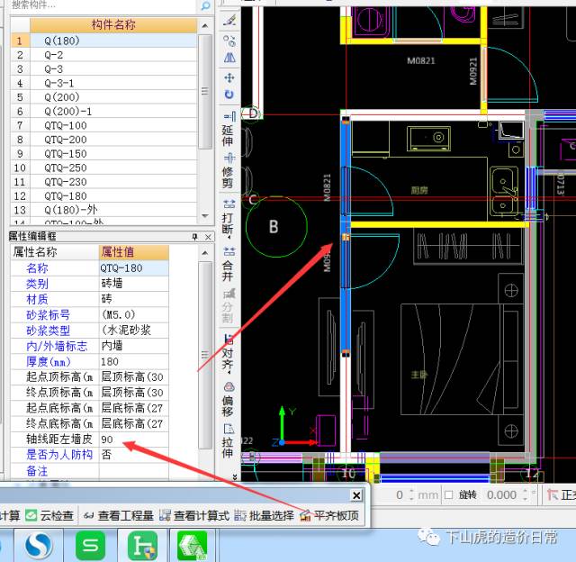Select the Trim (修剪) tool
This screenshot has width=576, height=562.
229,163
